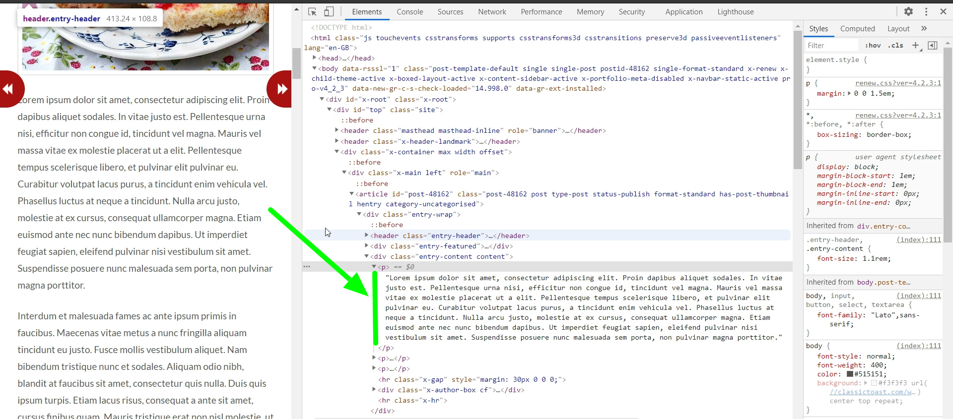Open (index):111 link for .entry-header rule
This screenshot has height=419, width=953.
click(x=919, y=239)
